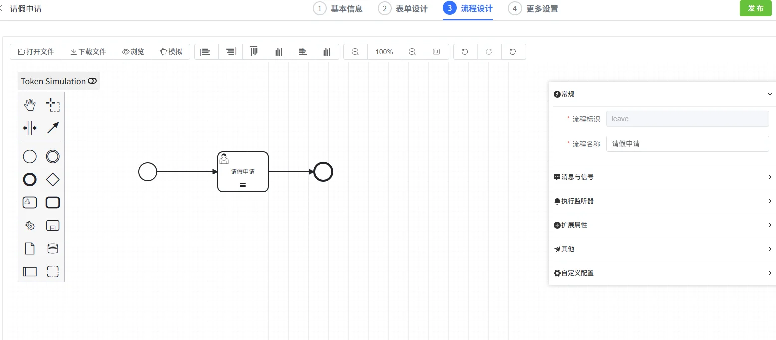Toggle Token Simulation with the eye icon
The image size is (776, 340).
pyautogui.click(x=92, y=81)
